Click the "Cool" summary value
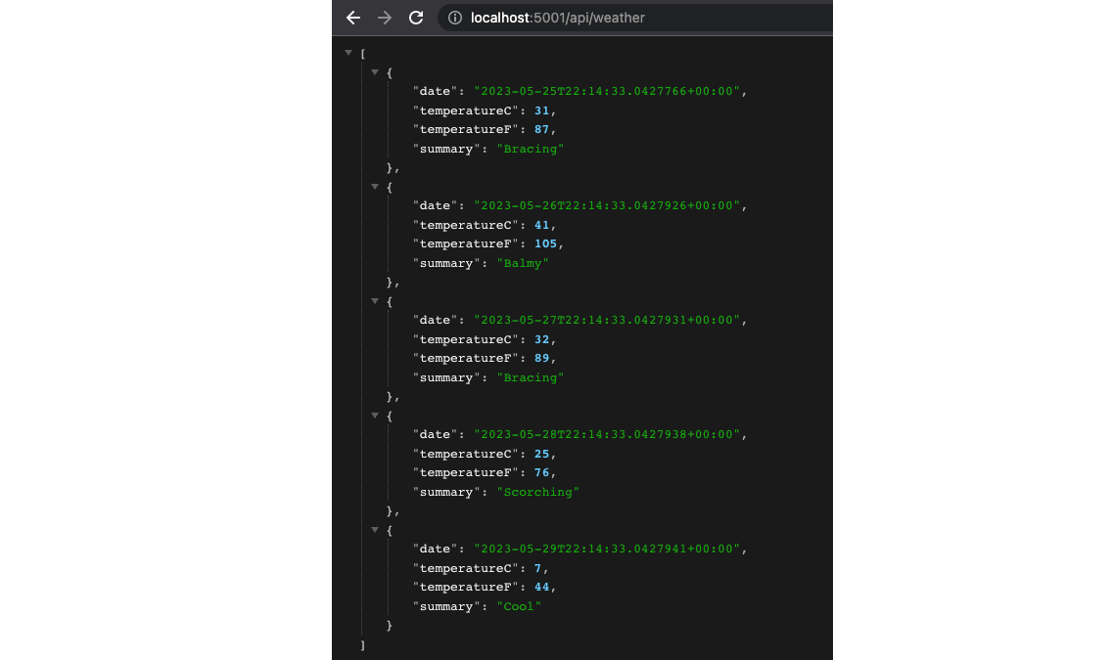 click(x=519, y=606)
